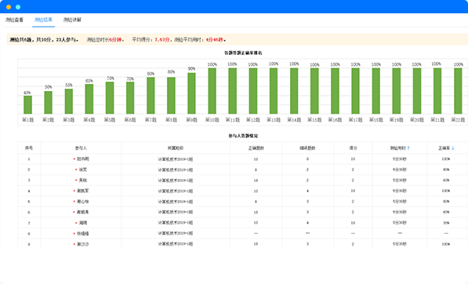Open participant name in table row 6
The width and height of the screenshot is (468, 284).
tap(82, 212)
